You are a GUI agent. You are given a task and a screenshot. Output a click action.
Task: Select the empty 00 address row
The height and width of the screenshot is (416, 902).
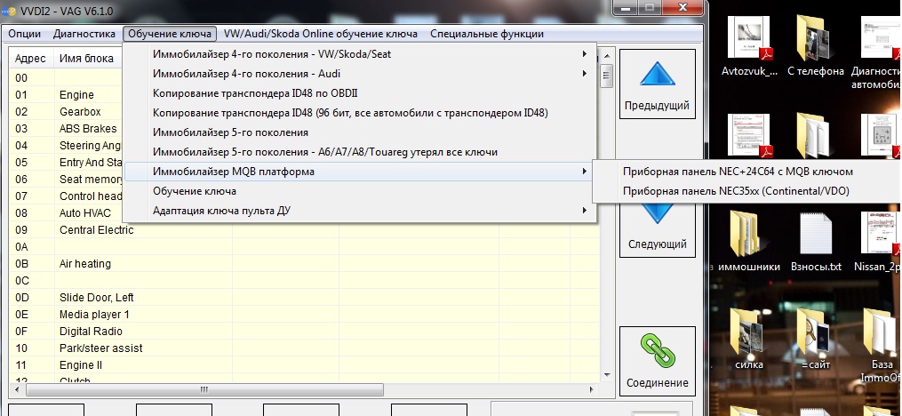tap(67, 77)
